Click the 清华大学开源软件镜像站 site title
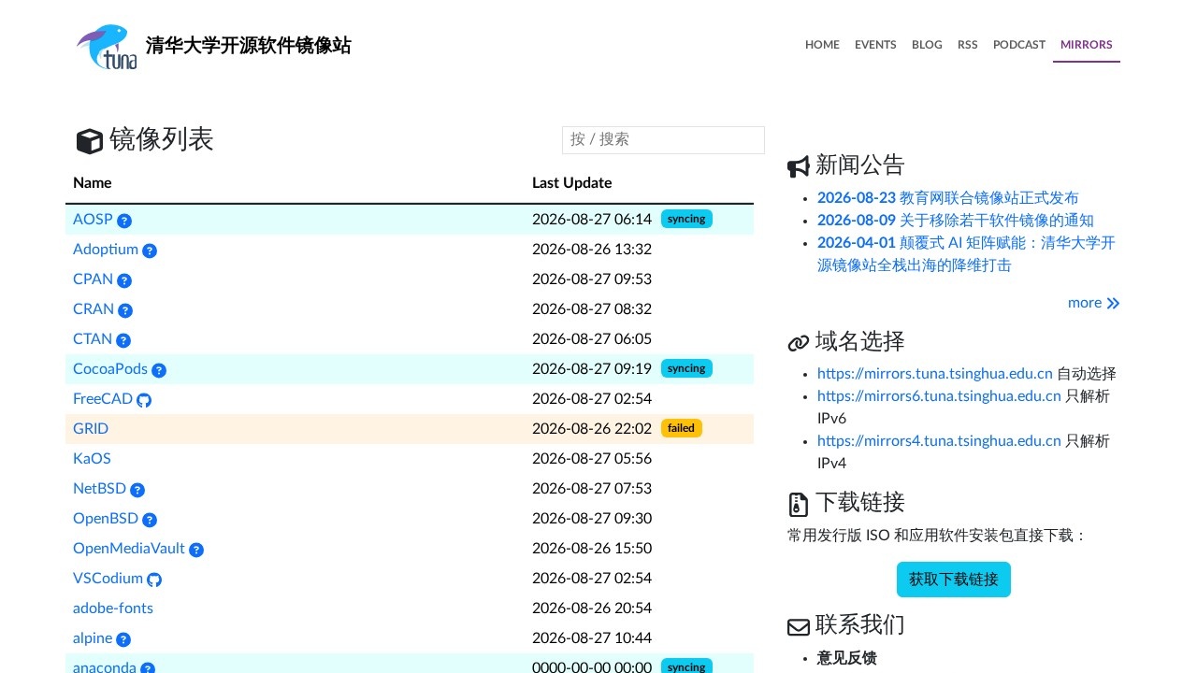 pyautogui.click(x=249, y=46)
